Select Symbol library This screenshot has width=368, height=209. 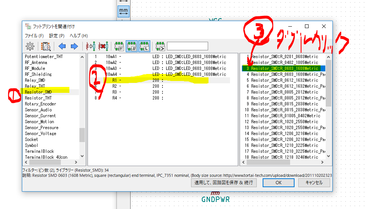pos(32,145)
